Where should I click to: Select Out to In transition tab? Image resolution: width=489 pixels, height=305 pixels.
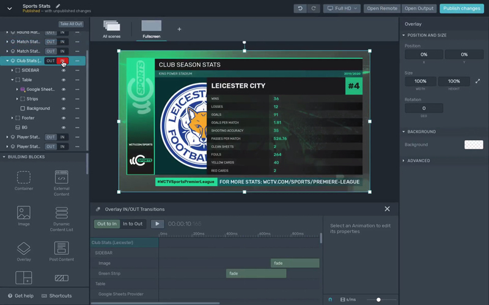106,224
